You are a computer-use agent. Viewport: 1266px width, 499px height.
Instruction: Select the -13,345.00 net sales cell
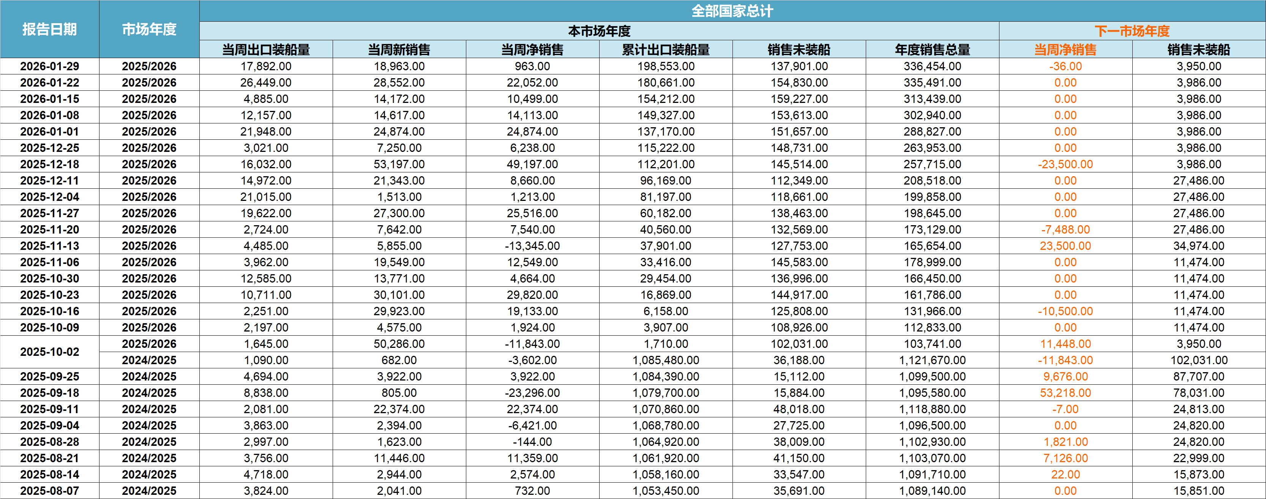point(532,246)
